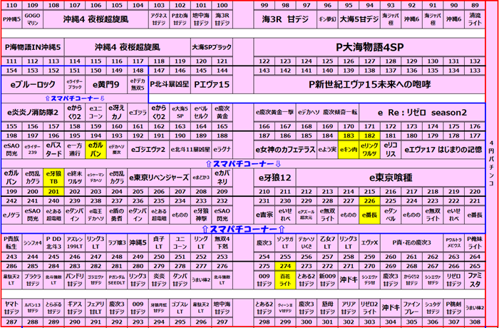Click the ファインプレー cell
This screenshot has height=328, width=499.
coord(411,307)
